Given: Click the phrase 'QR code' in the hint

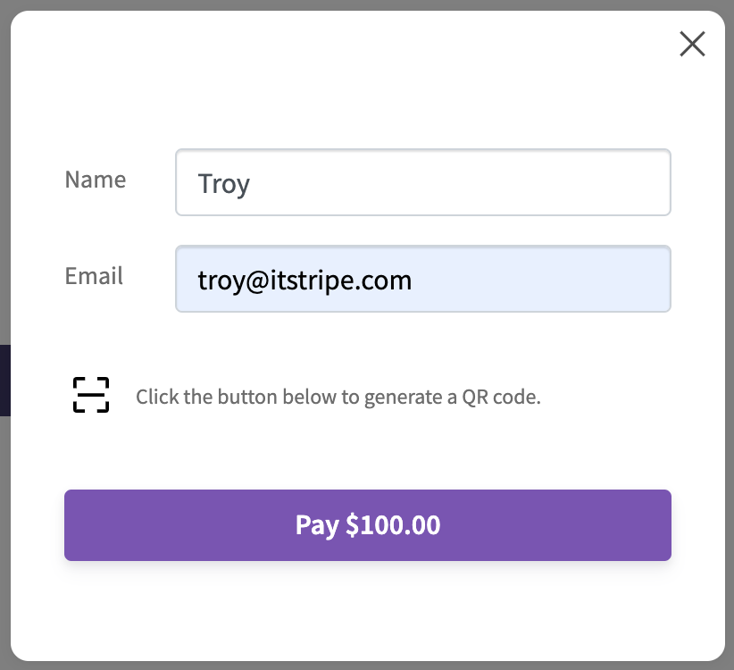Looking at the screenshot, I should click(x=500, y=397).
